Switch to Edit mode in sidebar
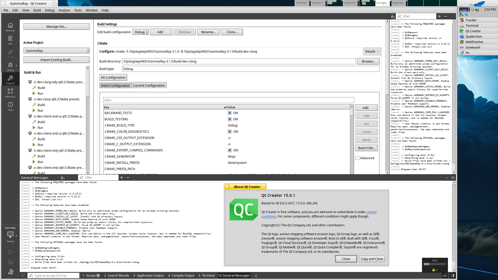This screenshot has width=498, height=280. (x=10, y=40)
